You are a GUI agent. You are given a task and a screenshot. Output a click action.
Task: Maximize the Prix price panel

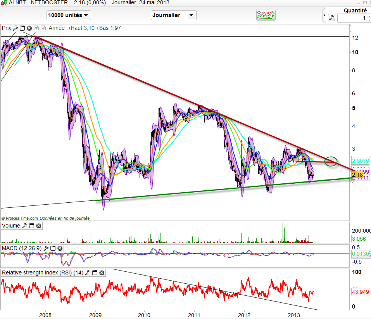22,28
